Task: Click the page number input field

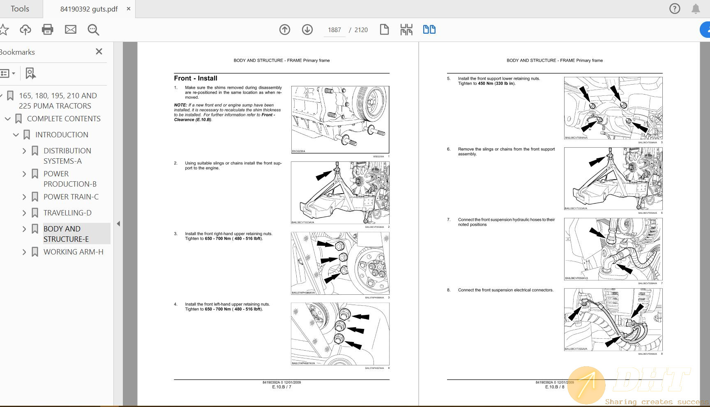Action: (x=334, y=30)
